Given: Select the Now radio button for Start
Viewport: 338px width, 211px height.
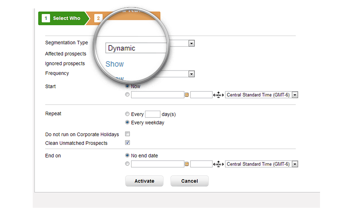Looking at the screenshot, I should [127, 86].
